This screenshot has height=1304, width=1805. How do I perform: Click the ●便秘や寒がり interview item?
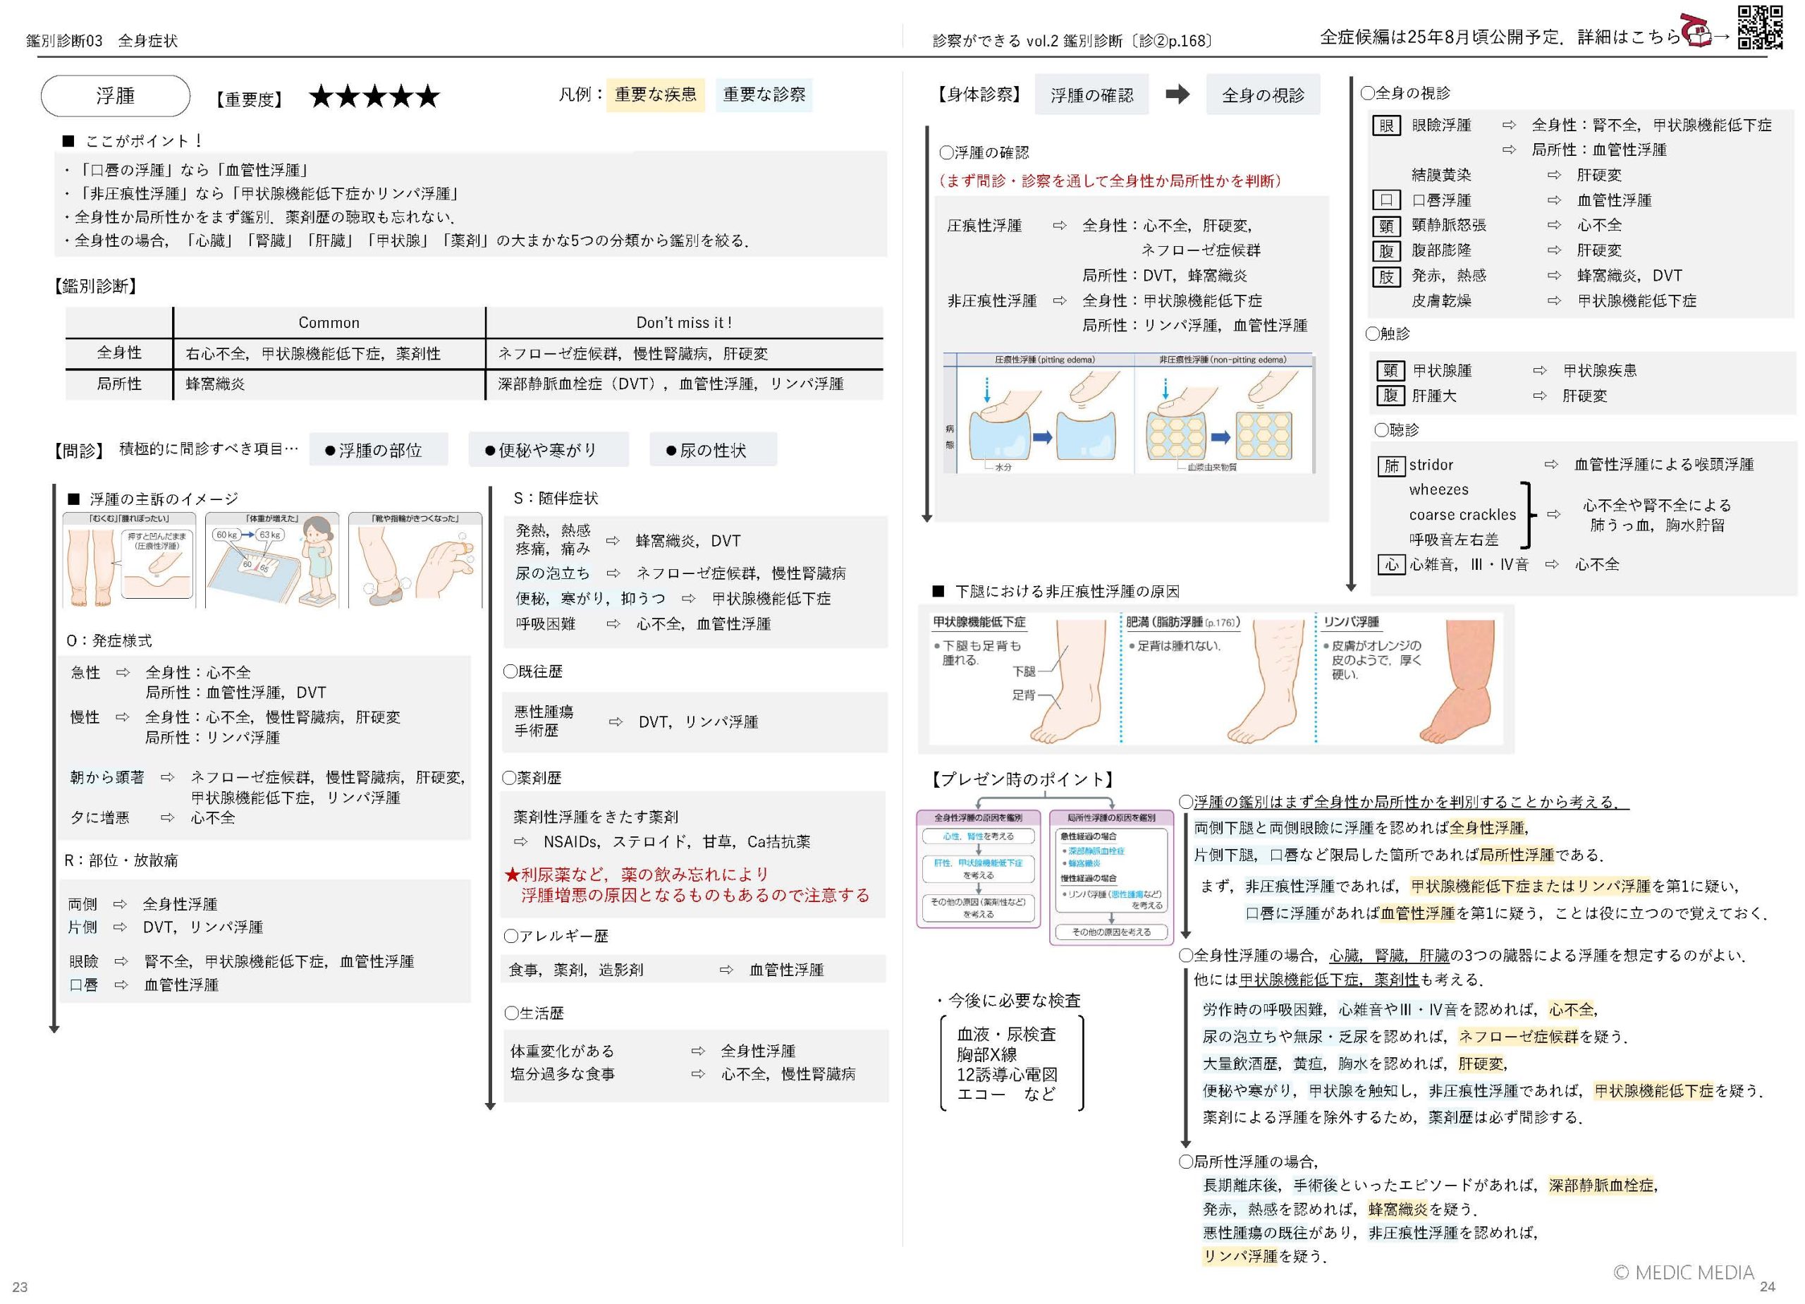click(x=549, y=450)
